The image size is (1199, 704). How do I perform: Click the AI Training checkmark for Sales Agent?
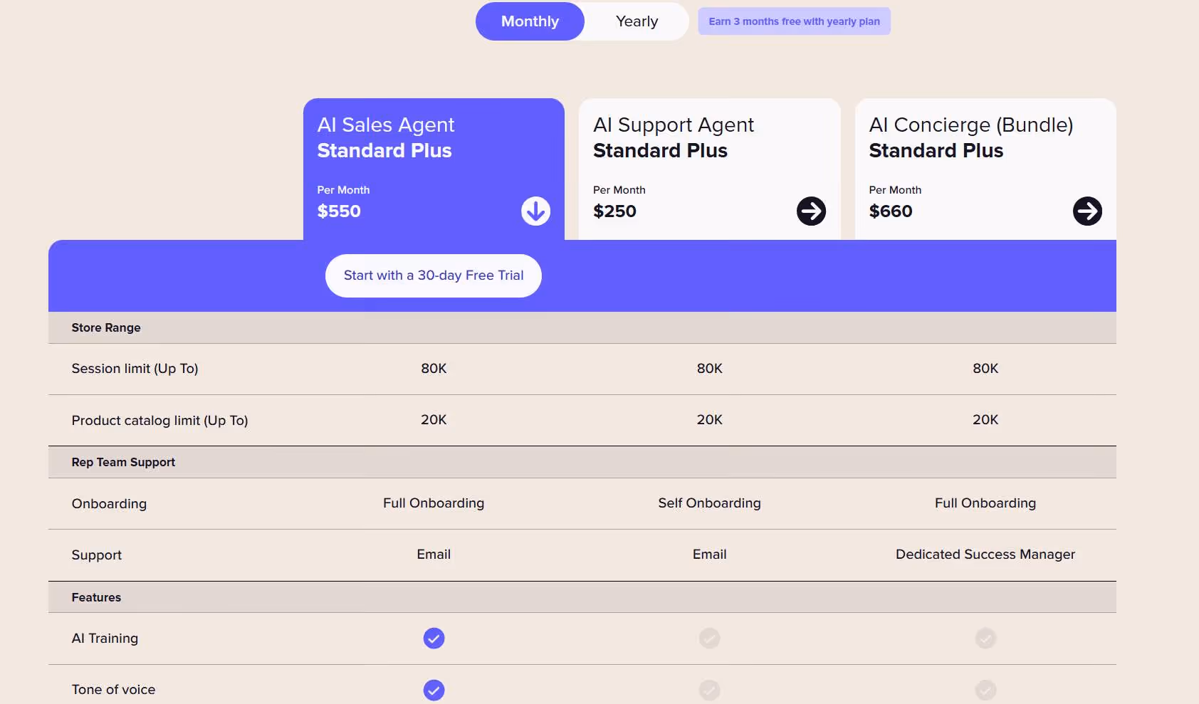pyautogui.click(x=434, y=639)
